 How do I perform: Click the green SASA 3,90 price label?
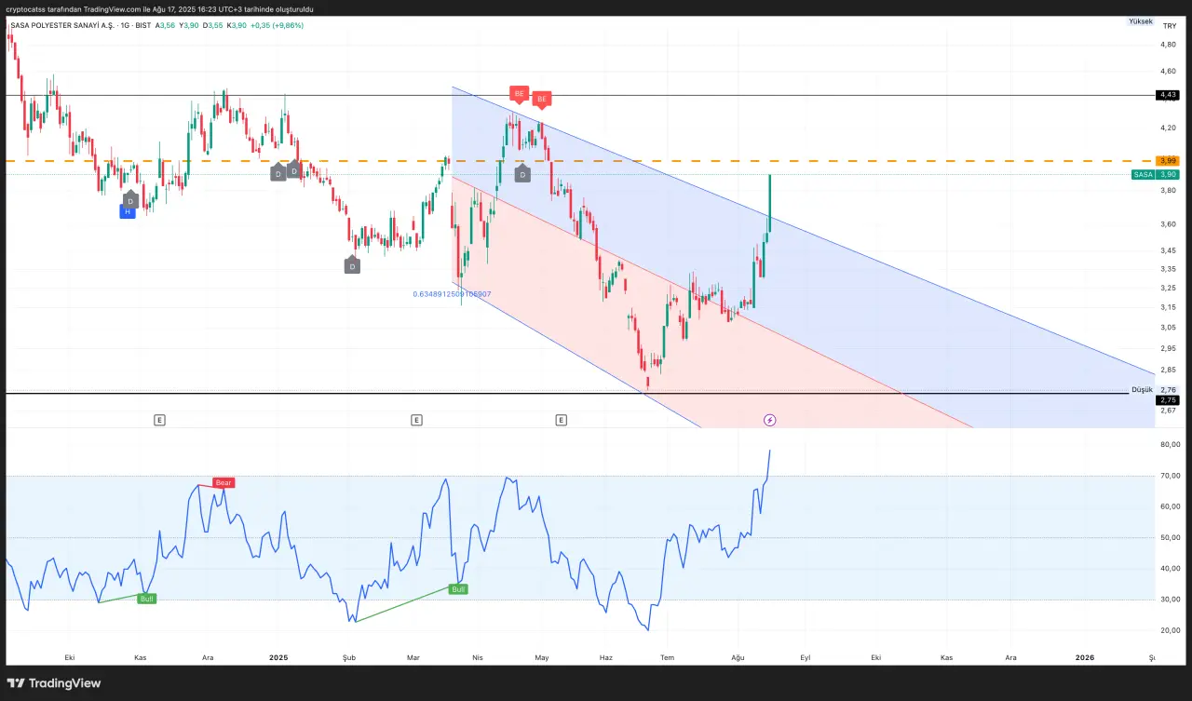click(x=1156, y=174)
